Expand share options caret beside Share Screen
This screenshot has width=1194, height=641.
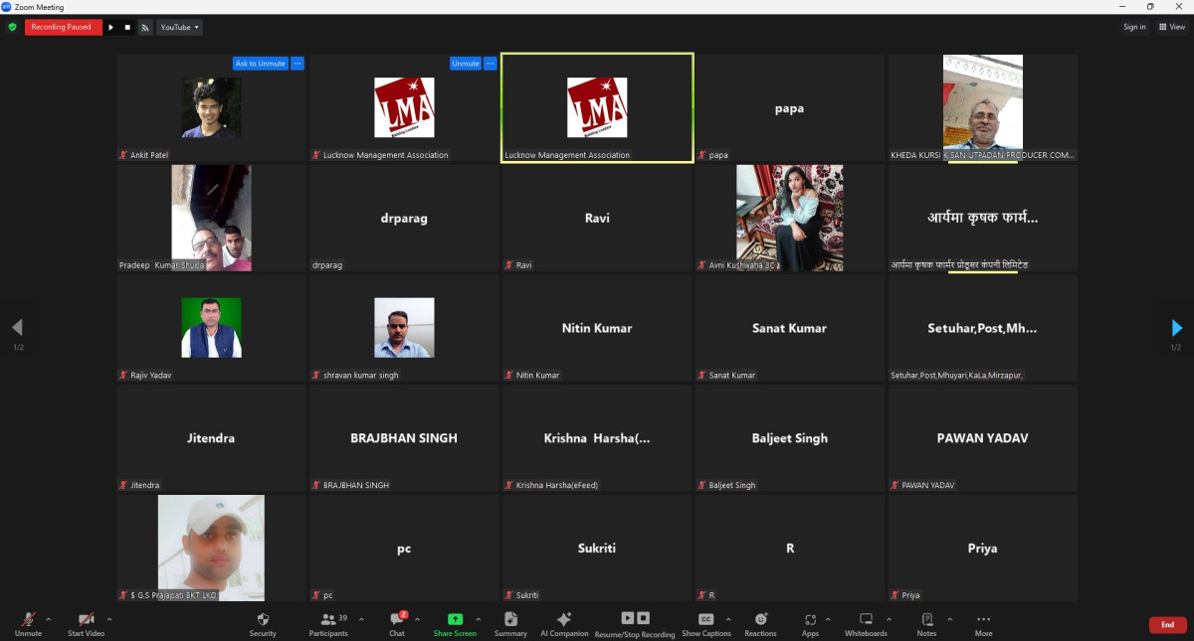tap(478, 619)
